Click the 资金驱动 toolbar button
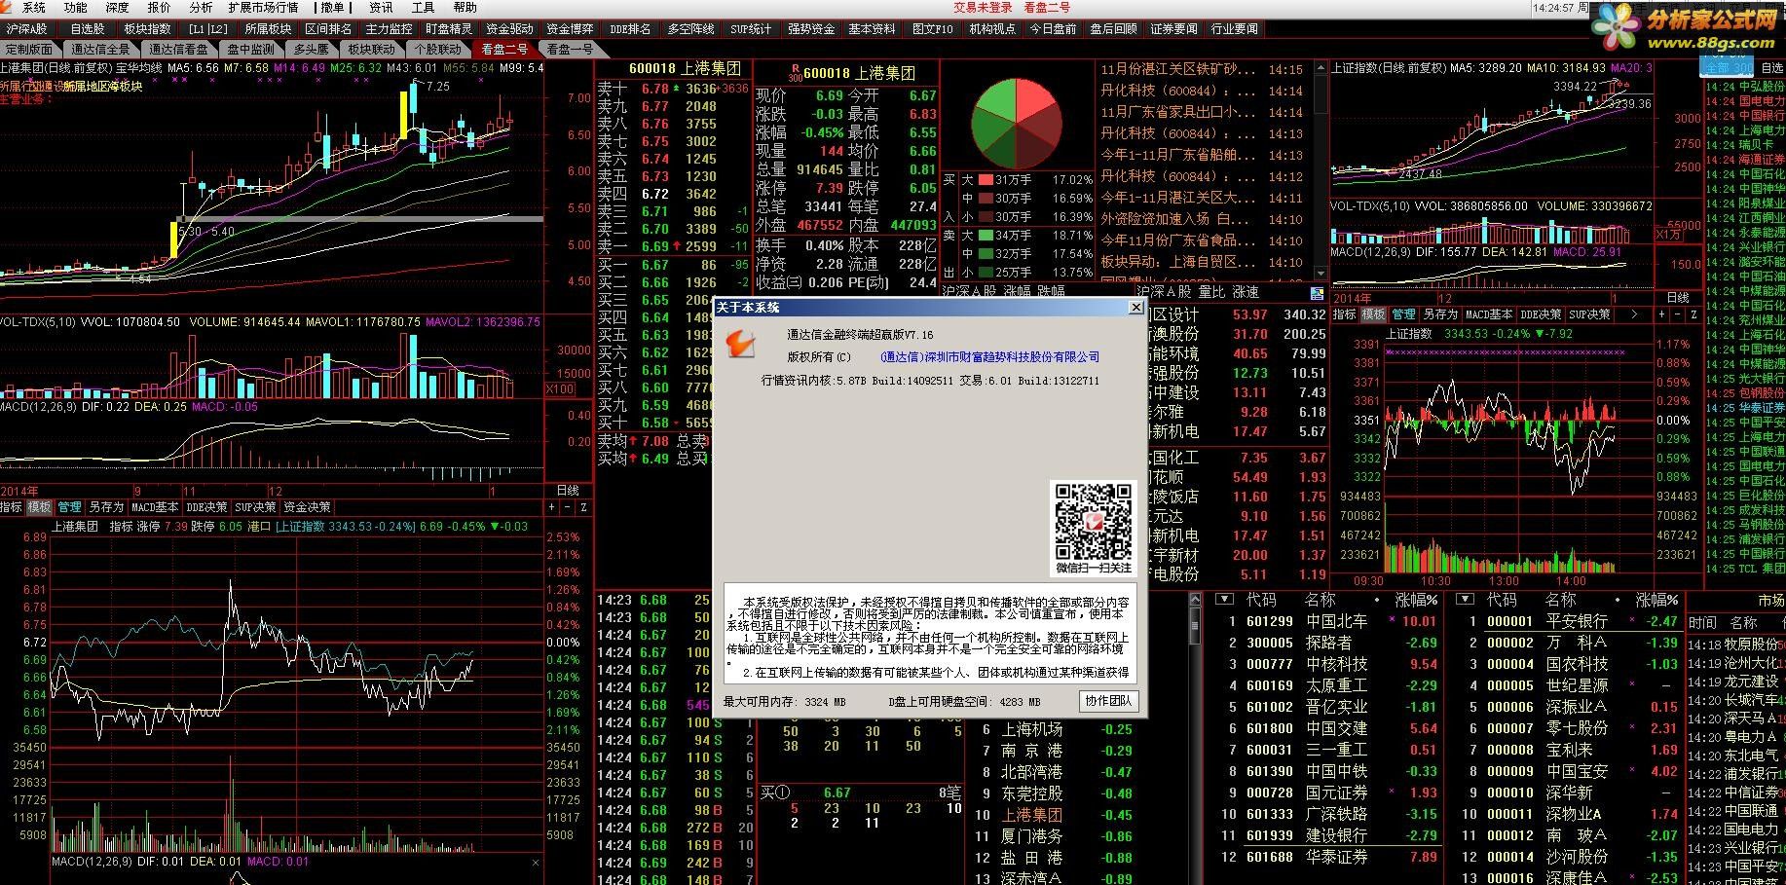Viewport: 1786px width, 885px height. point(510,29)
